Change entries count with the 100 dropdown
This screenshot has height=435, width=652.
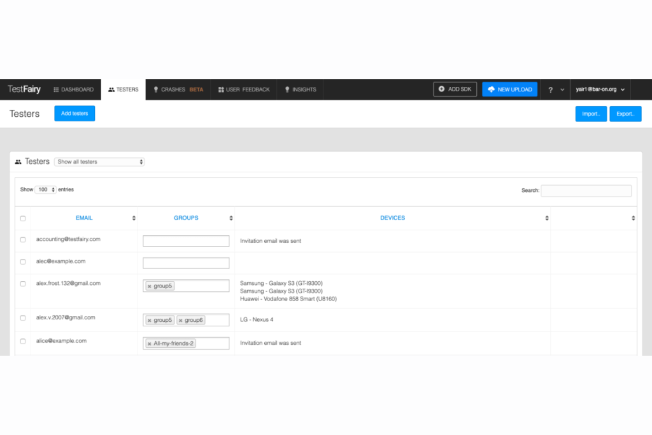coord(45,190)
